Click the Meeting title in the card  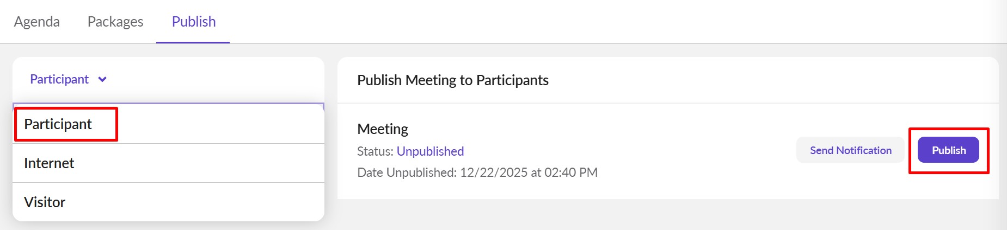[x=383, y=129]
